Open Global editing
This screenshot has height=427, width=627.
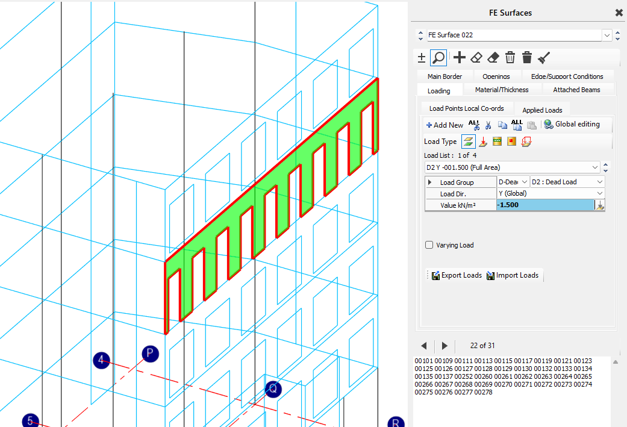pos(572,124)
